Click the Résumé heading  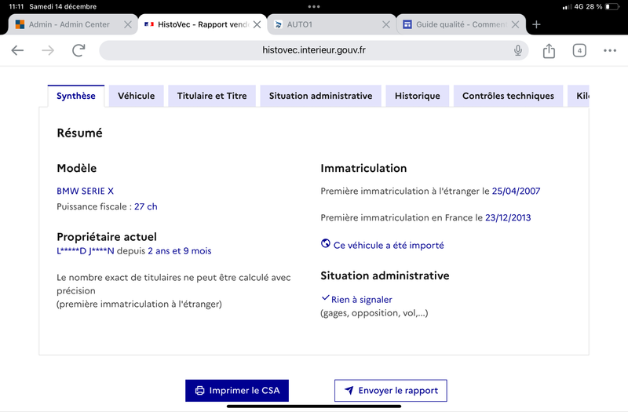(80, 133)
